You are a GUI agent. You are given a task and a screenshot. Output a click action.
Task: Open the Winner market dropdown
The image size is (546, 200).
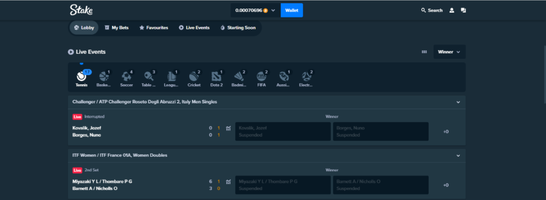coord(449,52)
